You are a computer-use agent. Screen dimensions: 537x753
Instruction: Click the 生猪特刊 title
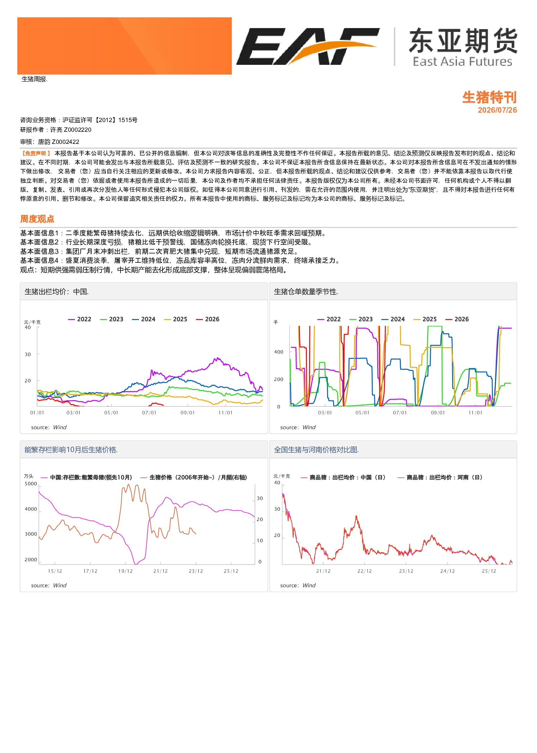pos(489,97)
